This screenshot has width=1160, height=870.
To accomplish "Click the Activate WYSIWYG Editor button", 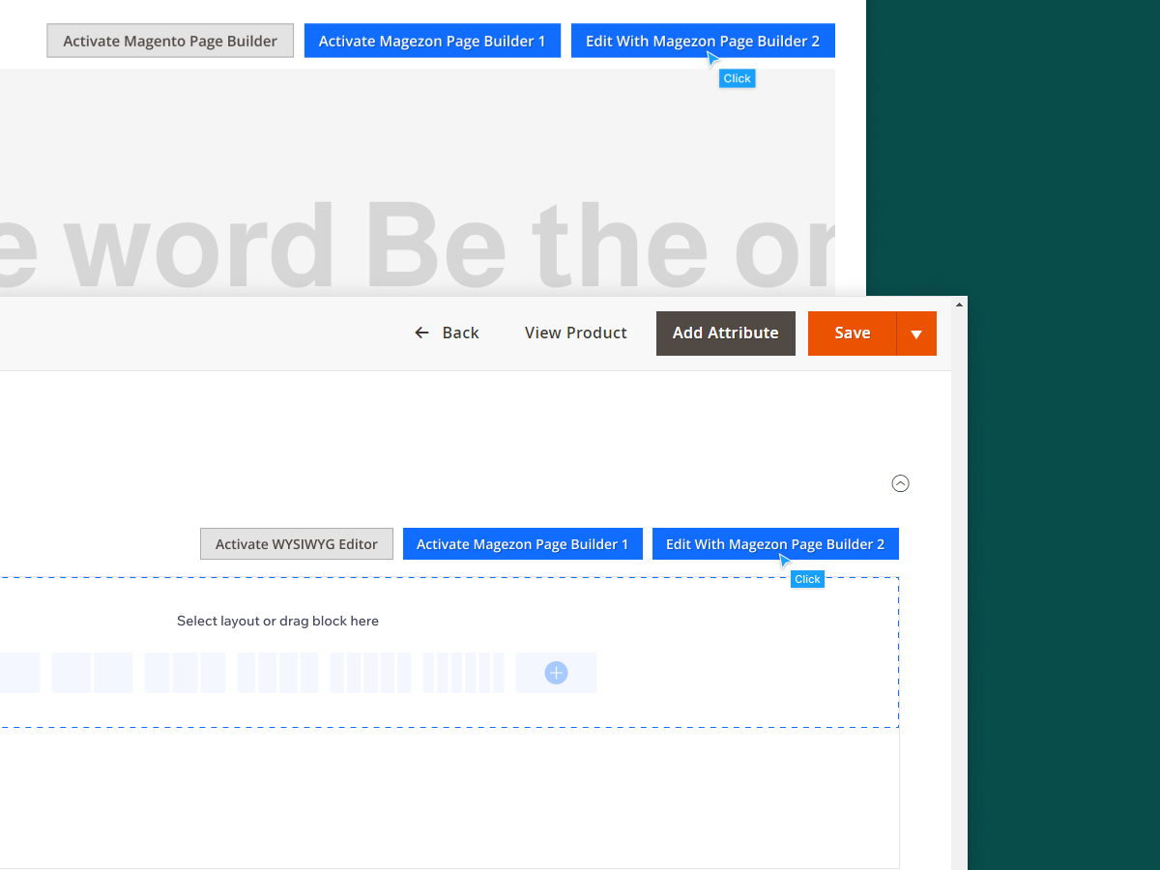I will [297, 544].
